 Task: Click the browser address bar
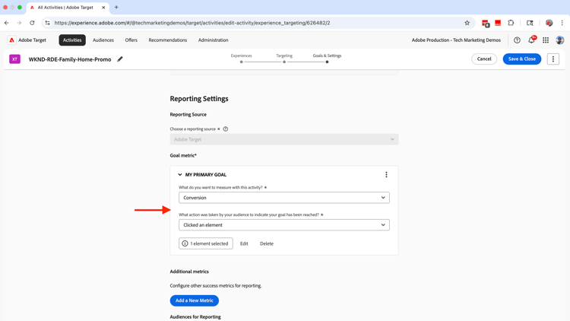251,23
